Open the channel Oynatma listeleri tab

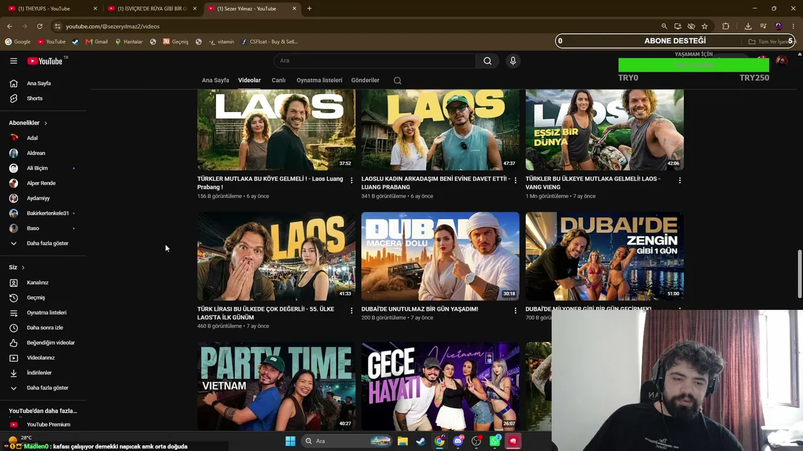(x=319, y=80)
